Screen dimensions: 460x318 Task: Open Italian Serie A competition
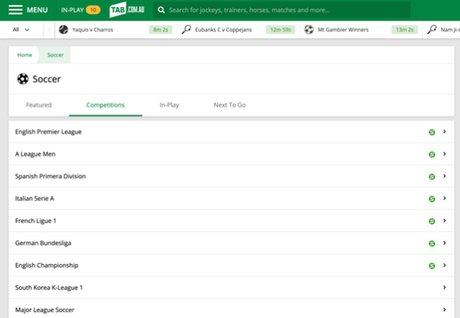pos(232,198)
